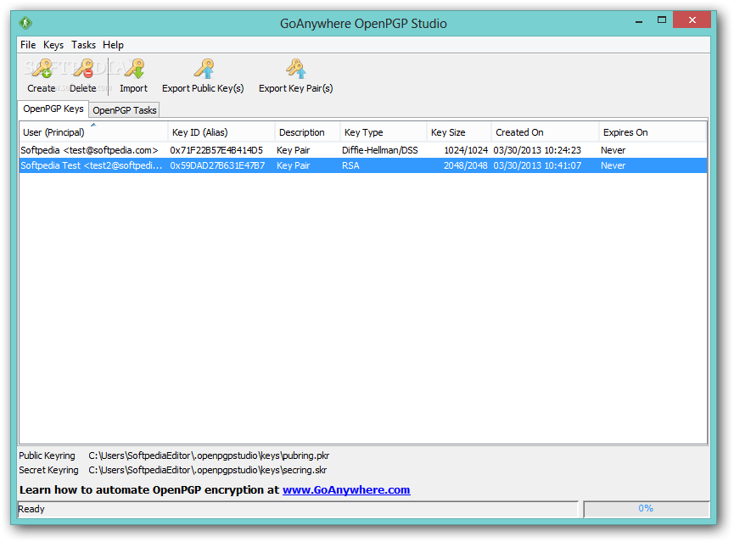The height and width of the screenshot is (542, 734).
Task: Switch to the OpenPGP Keys tab
Action: tap(53, 109)
